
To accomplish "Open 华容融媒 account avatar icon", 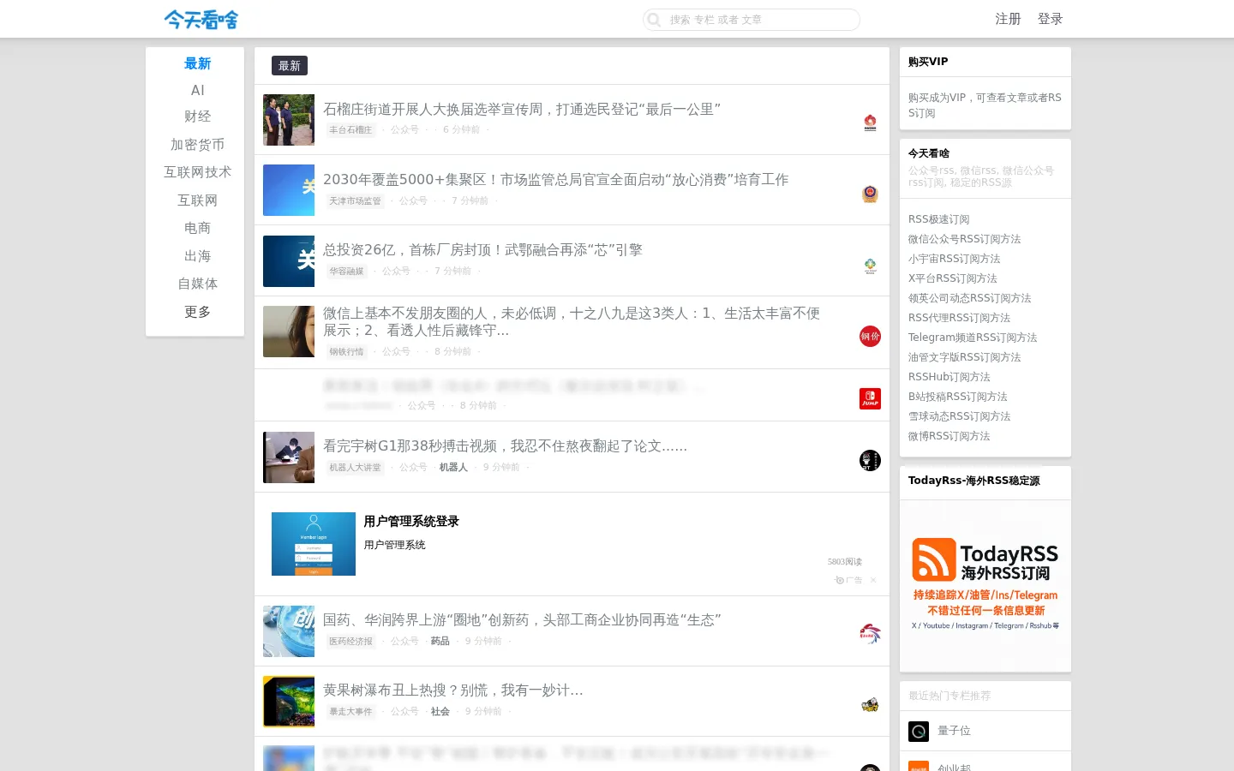I will 870,266.
